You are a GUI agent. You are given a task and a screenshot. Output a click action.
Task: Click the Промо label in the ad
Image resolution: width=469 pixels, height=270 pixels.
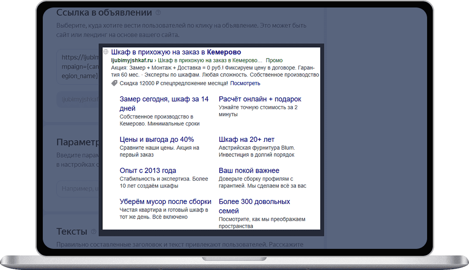point(274,60)
